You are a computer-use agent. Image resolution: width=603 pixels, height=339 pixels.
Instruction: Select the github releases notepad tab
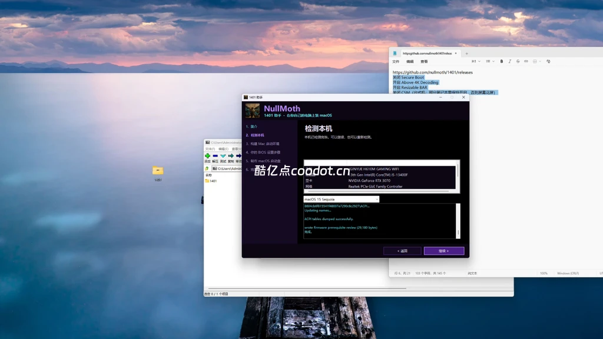[430, 54]
